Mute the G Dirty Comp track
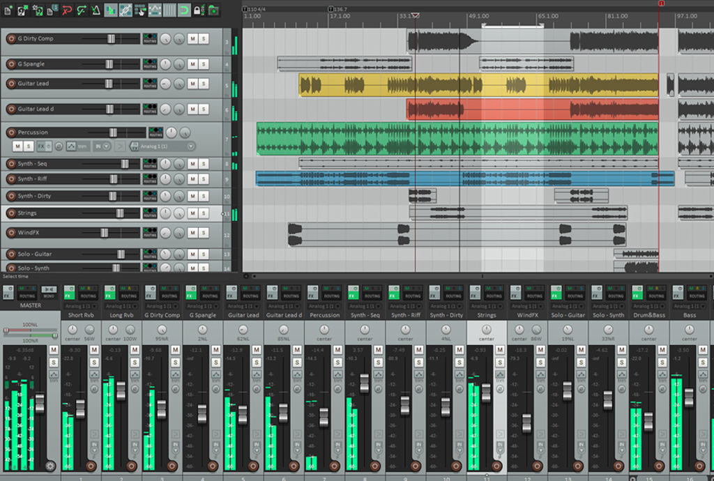The image size is (714, 481). (x=192, y=38)
